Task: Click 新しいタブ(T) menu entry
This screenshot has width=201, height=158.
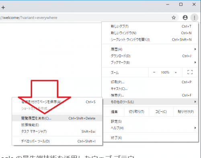Action: [150, 27]
